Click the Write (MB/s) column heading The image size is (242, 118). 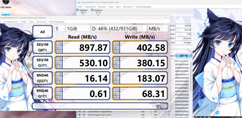pos(140,37)
